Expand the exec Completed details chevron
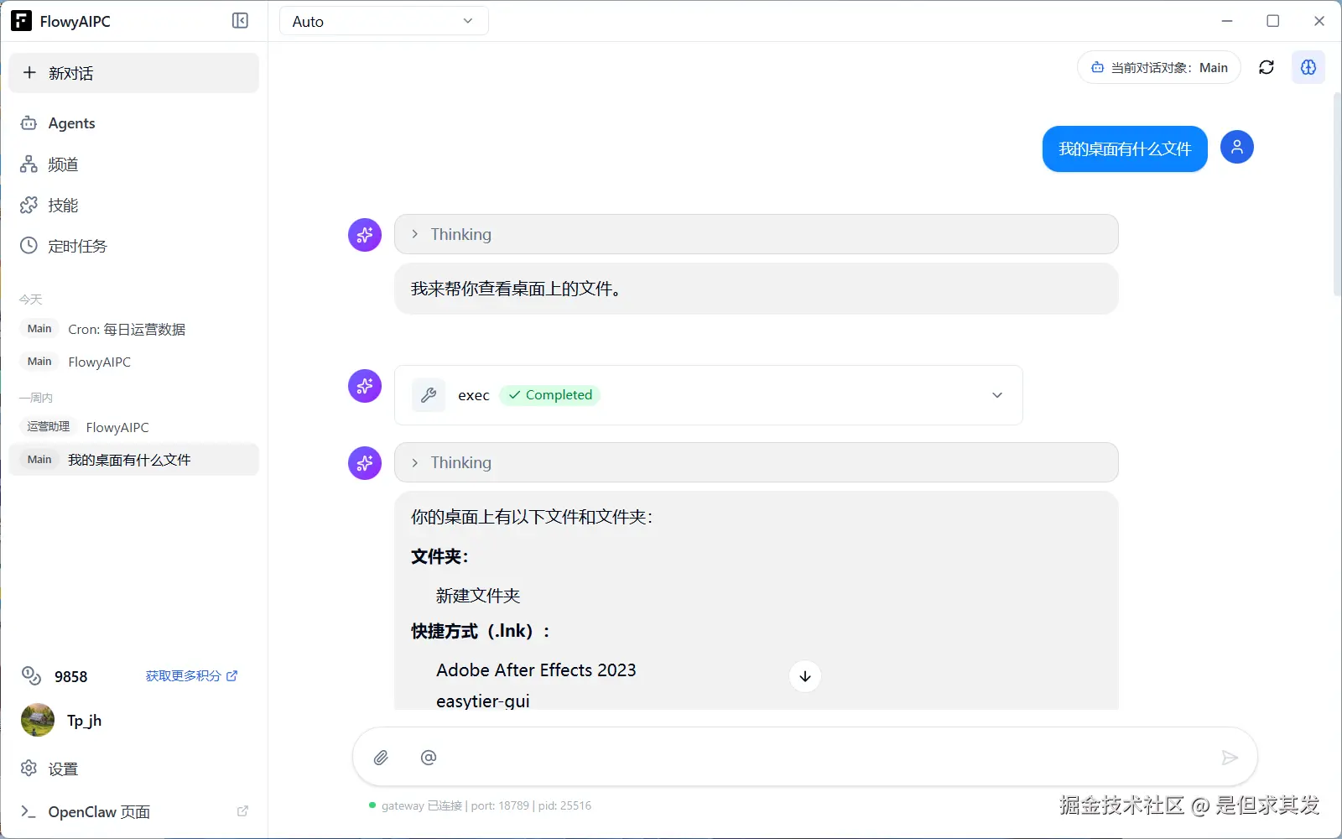The image size is (1342, 839). point(996,394)
